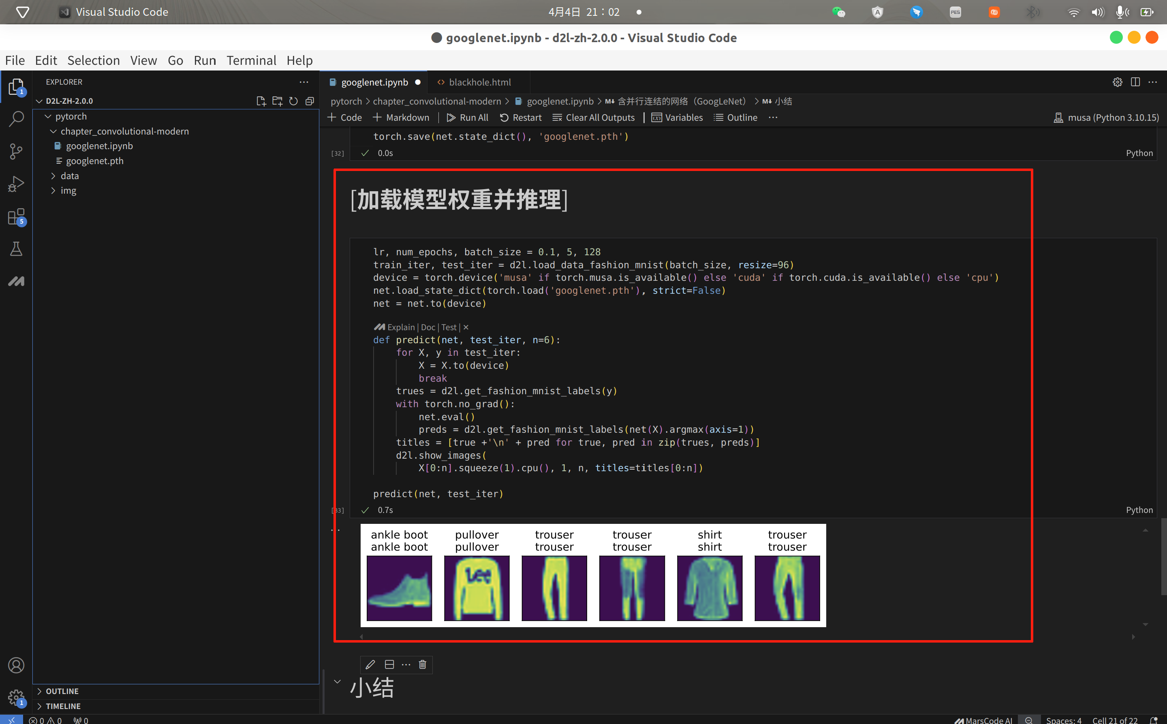Click the Run All button
The width and height of the screenshot is (1167, 724).
coord(467,118)
